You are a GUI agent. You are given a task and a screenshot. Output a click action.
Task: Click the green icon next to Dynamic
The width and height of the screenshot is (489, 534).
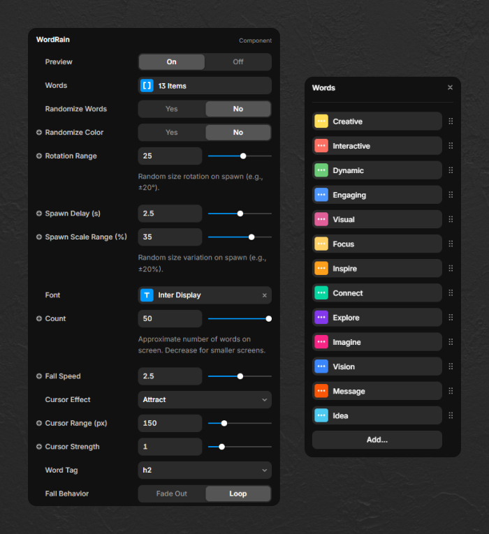point(321,170)
